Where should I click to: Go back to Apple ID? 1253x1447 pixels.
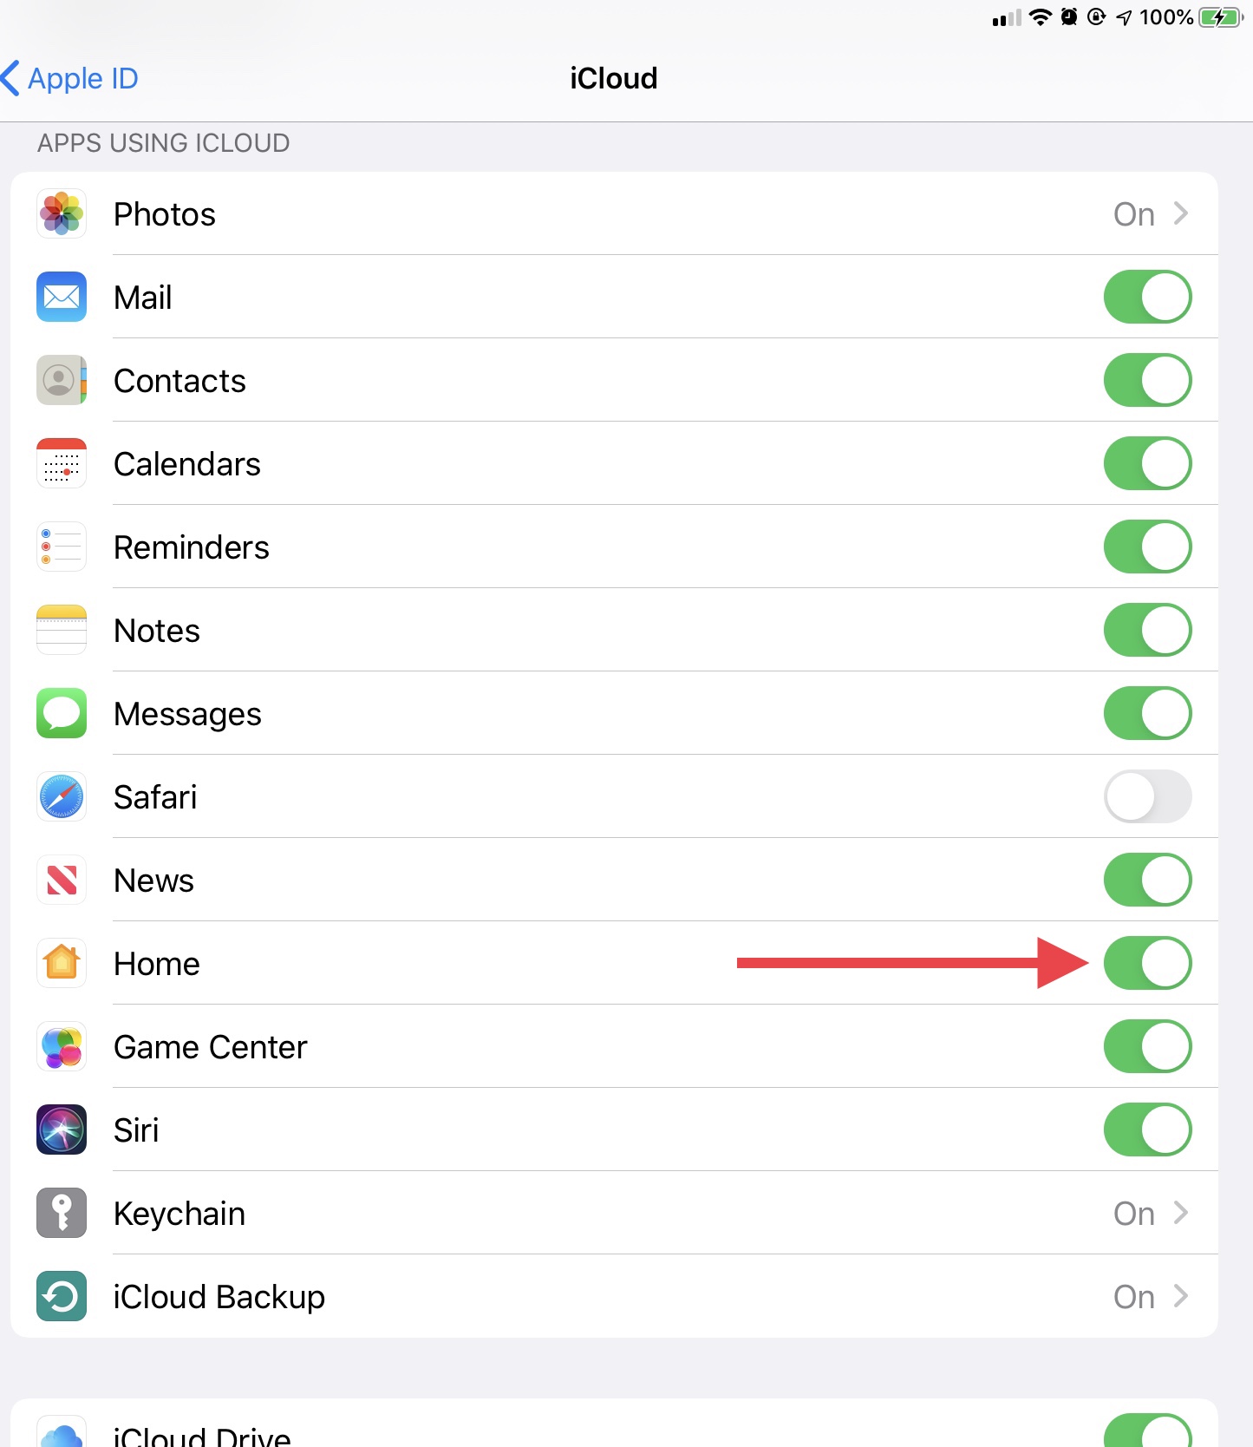click(69, 78)
